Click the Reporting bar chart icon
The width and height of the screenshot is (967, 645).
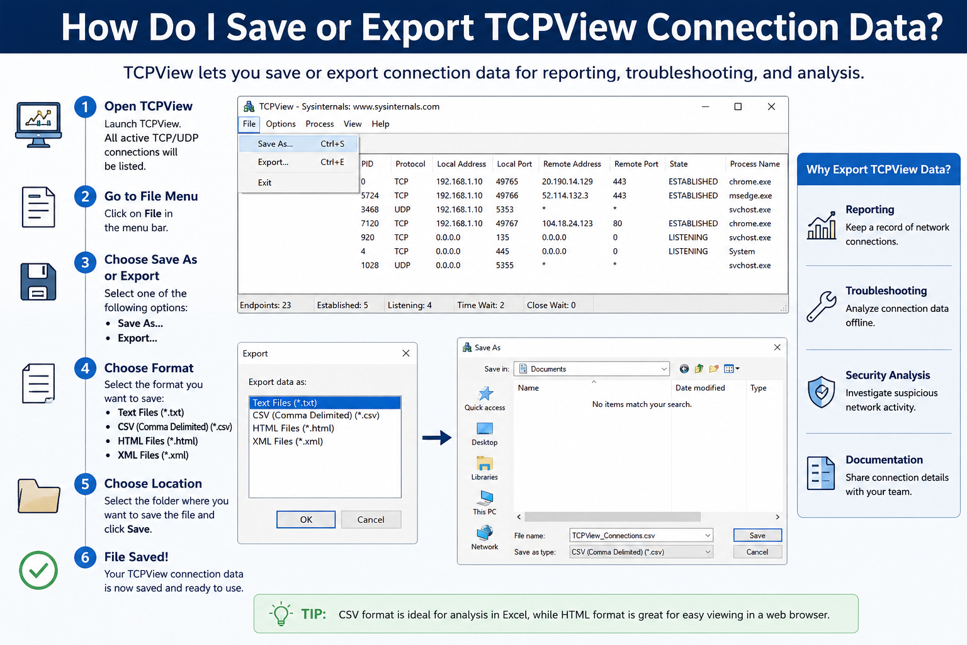(822, 225)
